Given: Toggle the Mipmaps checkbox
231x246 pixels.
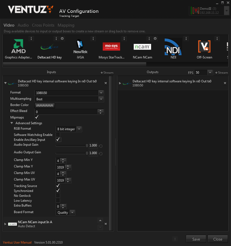Looking at the screenshot, I should click(37, 117).
